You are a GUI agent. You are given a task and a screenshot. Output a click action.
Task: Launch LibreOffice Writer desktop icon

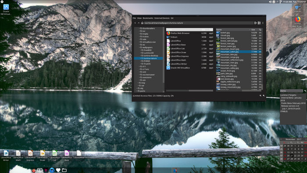pyautogui.click(x=6, y=155)
